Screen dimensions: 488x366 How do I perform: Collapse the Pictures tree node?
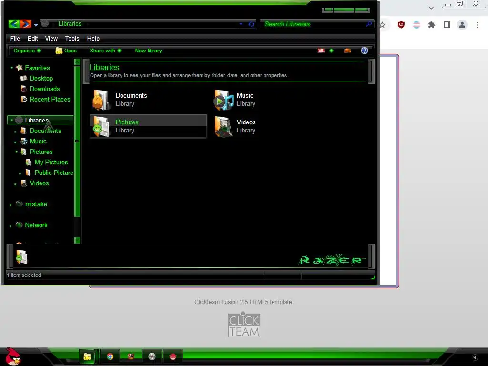click(x=16, y=152)
